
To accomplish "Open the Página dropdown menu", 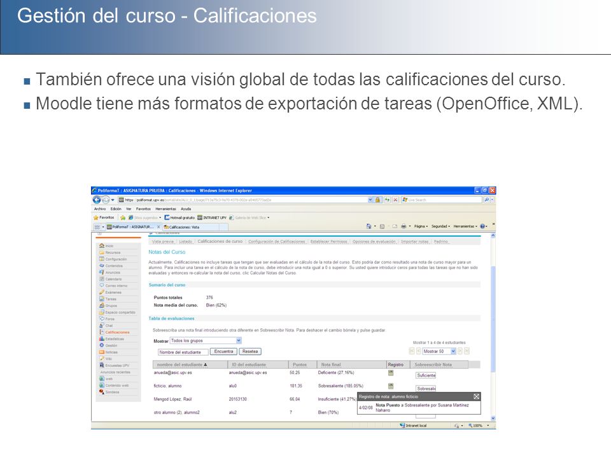I will [421, 226].
